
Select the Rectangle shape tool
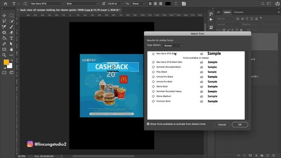coord(4,49)
